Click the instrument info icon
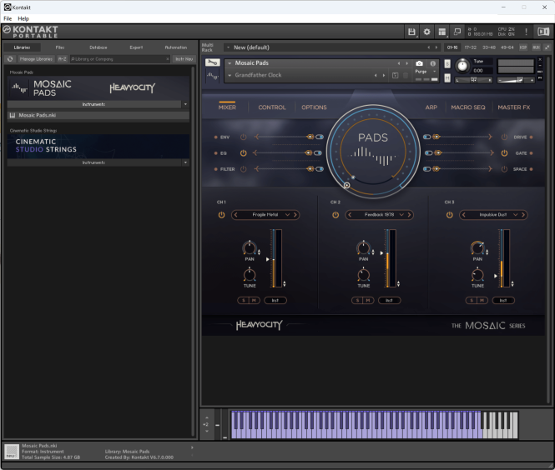The height and width of the screenshot is (470, 555). (x=432, y=63)
